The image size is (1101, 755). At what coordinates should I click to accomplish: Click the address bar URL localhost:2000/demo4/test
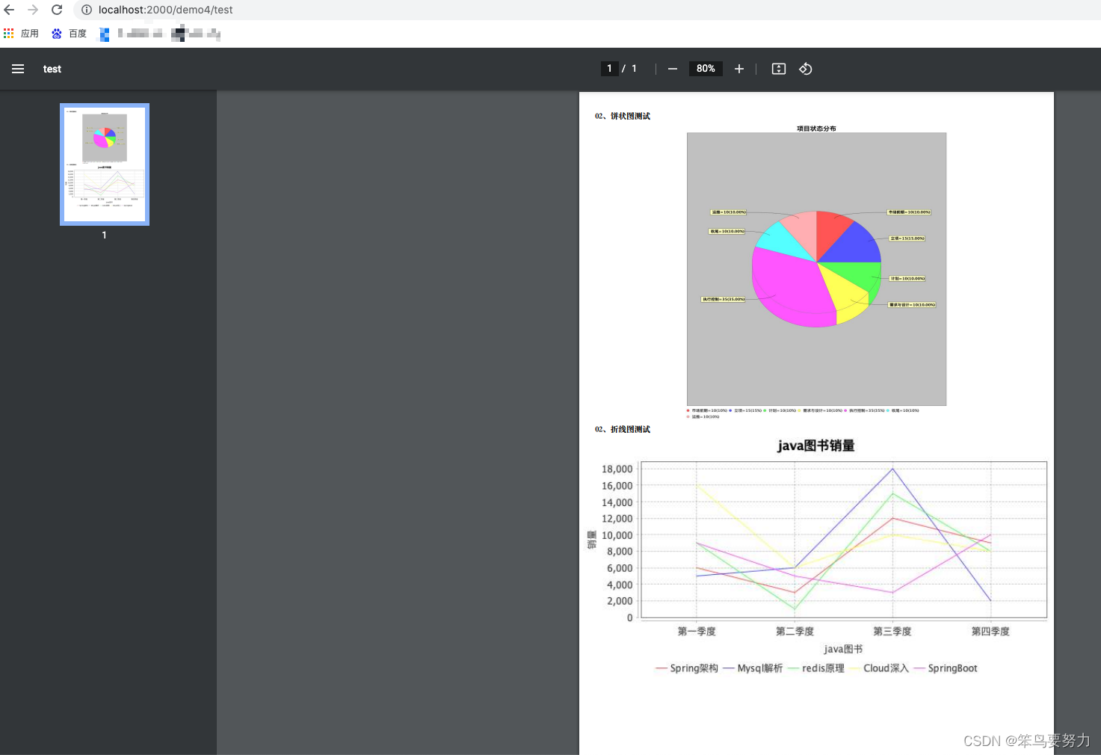(166, 10)
